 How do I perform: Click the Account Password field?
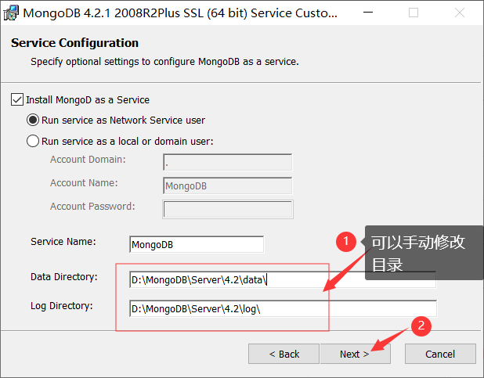tap(228, 209)
